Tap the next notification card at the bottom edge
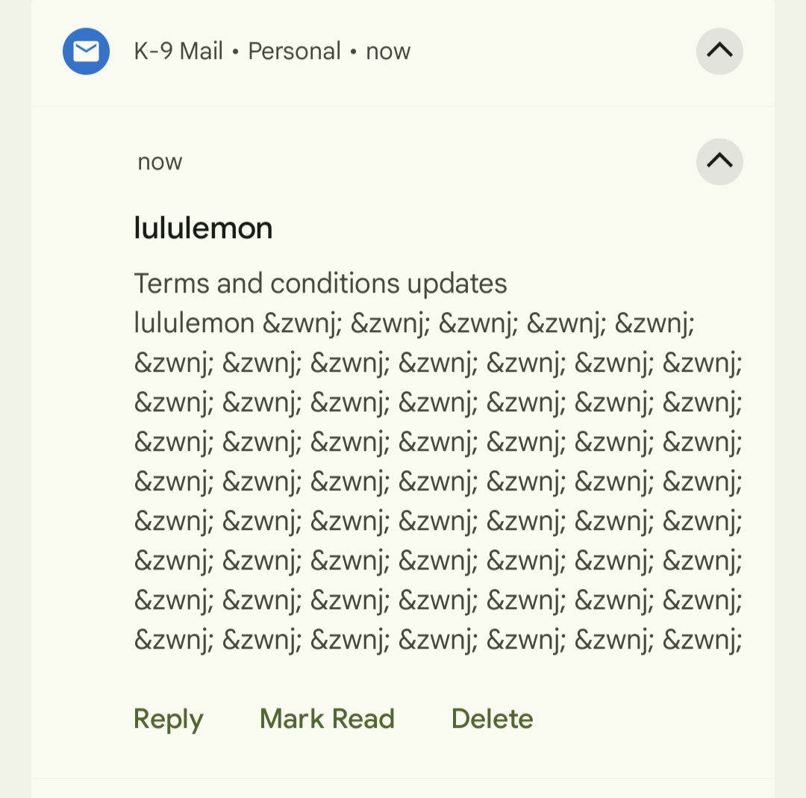This screenshot has height=798, width=806. tap(403, 789)
